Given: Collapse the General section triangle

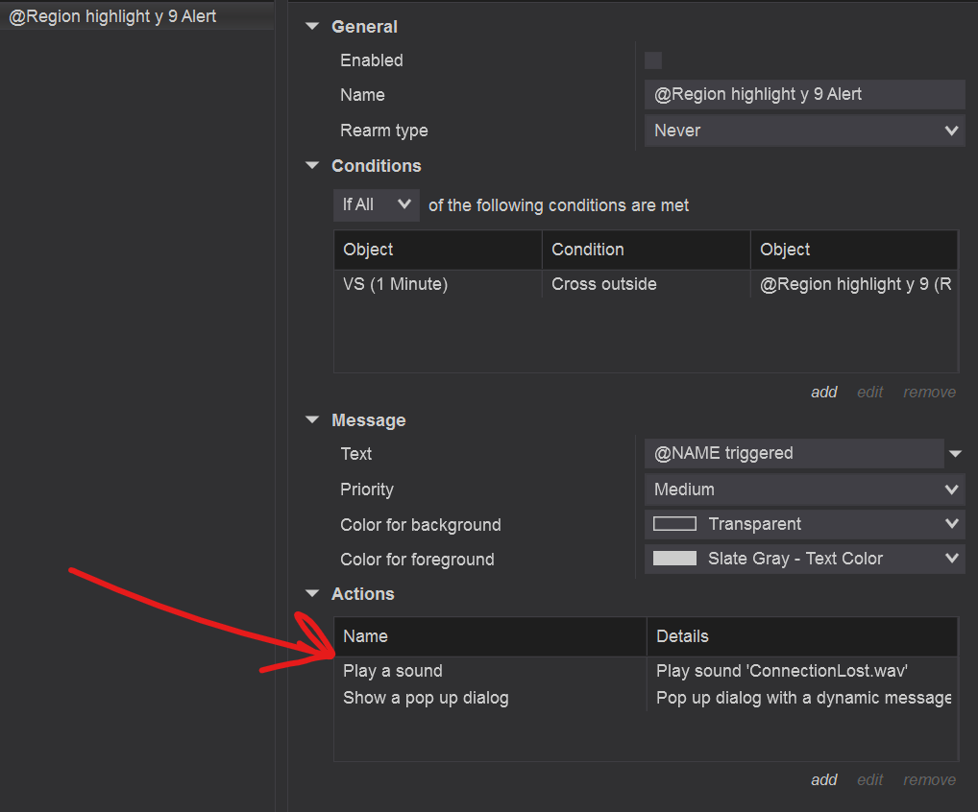Looking at the screenshot, I should [312, 27].
